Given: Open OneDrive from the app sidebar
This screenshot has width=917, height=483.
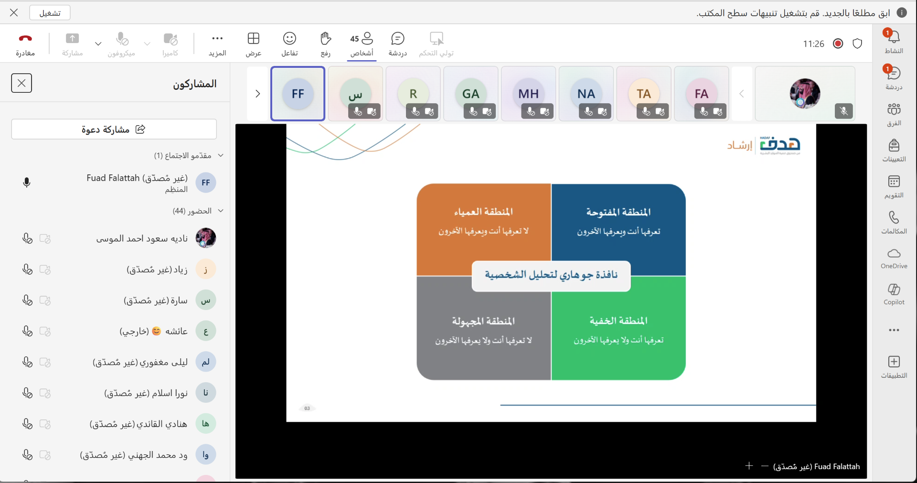Looking at the screenshot, I should click(x=894, y=258).
